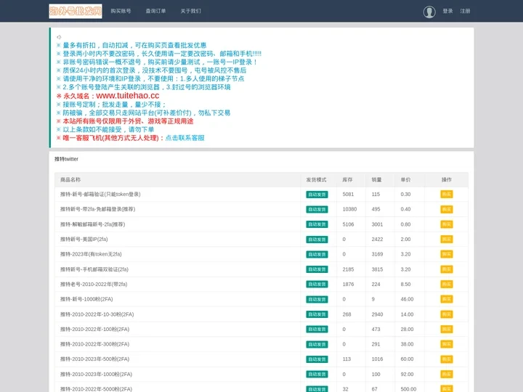The width and height of the screenshot is (523, 392).
Task: Click sales value 2940
Action: [377, 314]
